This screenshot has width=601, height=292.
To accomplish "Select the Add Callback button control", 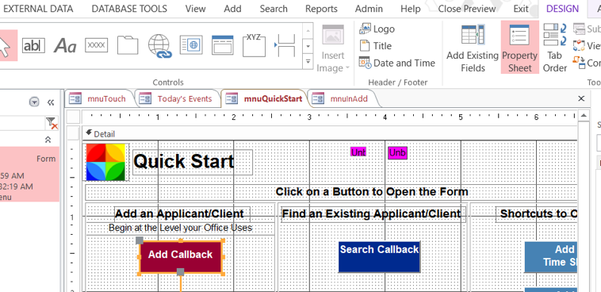I will click(x=181, y=256).
